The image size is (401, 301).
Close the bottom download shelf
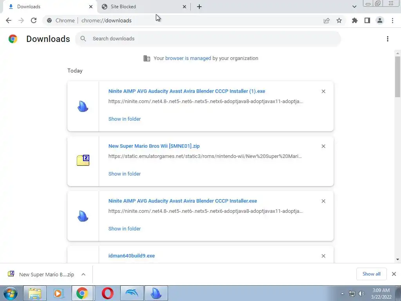(x=394, y=274)
